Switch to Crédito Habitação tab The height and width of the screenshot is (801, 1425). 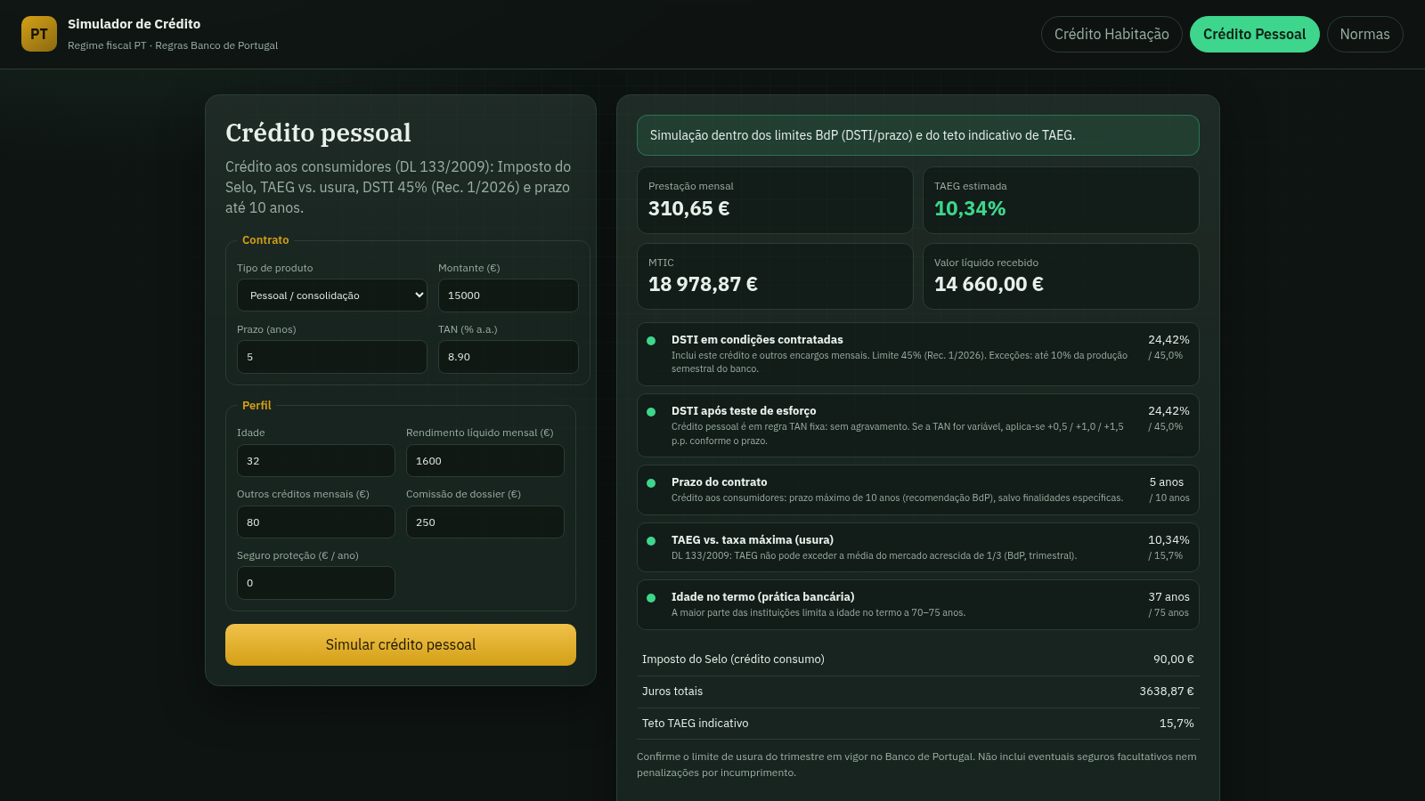[x=1111, y=34]
